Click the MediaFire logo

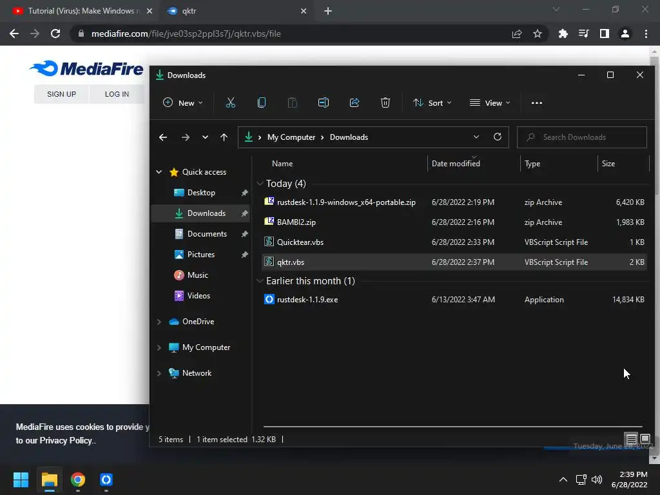[86, 68]
